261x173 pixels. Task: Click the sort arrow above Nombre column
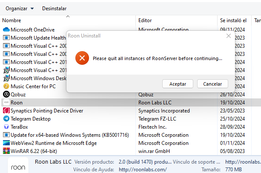point(68,16)
